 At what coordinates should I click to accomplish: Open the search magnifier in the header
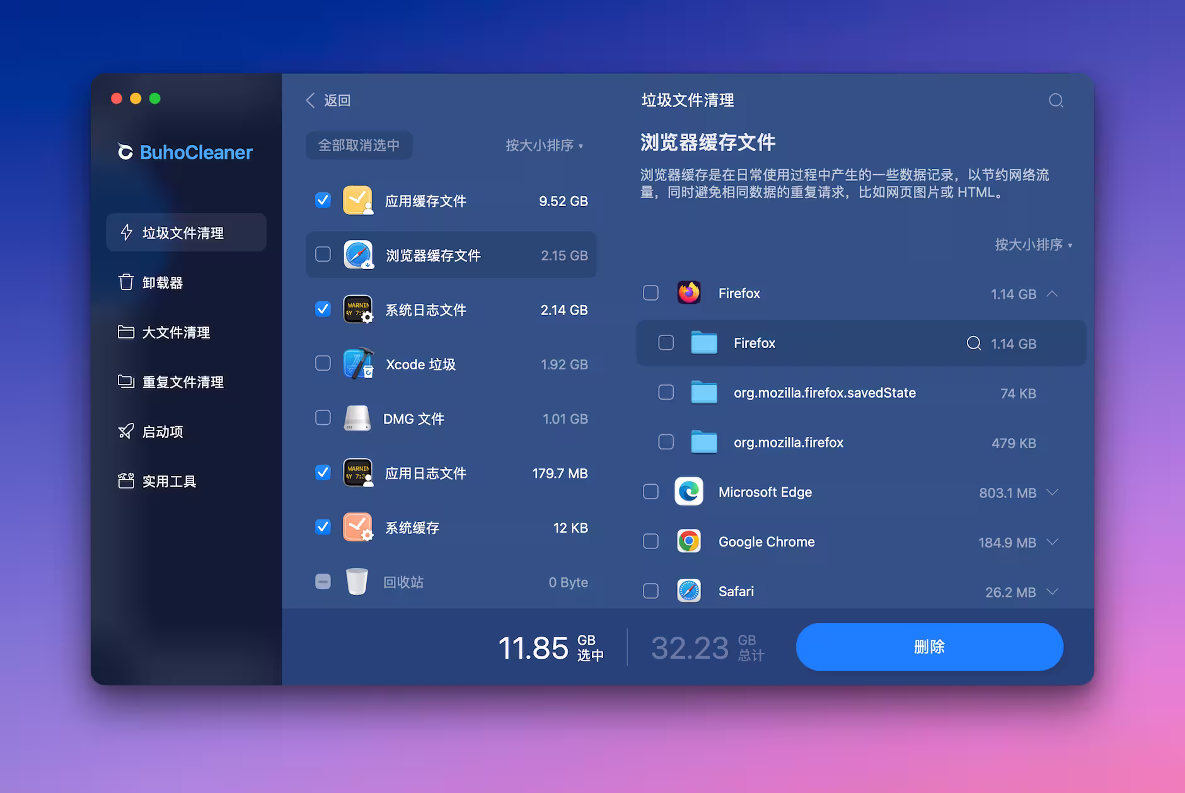point(1056,101)
